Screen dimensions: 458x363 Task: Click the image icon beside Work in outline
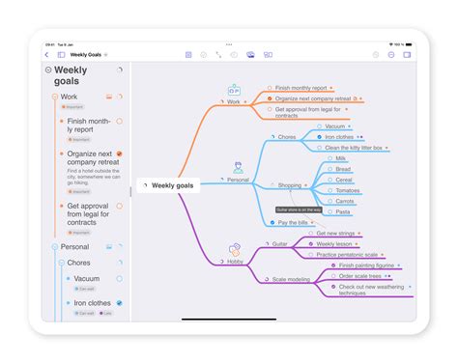pyautogui.click(x=109, y=97)
